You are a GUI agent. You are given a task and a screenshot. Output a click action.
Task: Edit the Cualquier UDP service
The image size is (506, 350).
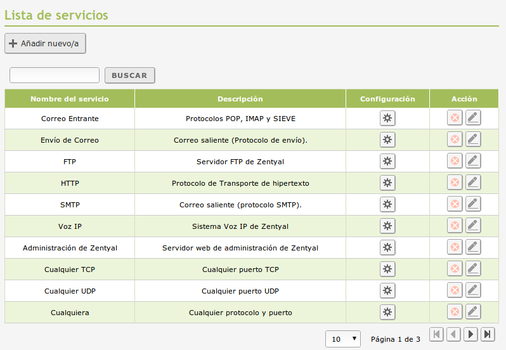pos(472,290)
